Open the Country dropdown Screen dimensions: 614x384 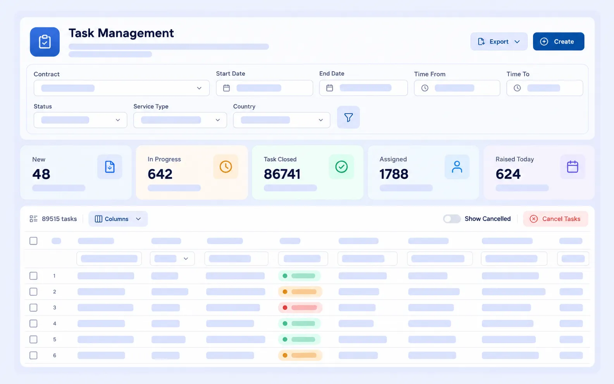(x=282, y=120)
